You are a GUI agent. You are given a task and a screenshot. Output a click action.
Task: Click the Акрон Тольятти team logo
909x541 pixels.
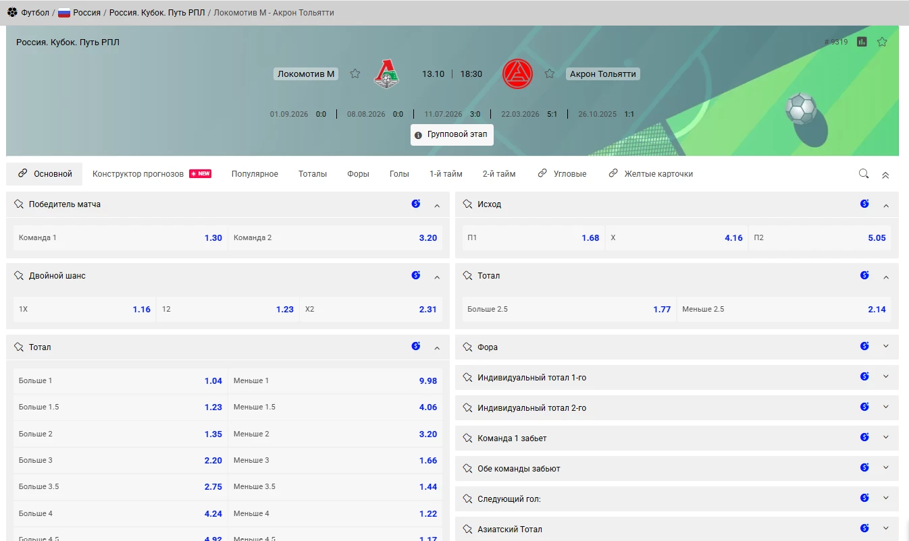[518, 74]
